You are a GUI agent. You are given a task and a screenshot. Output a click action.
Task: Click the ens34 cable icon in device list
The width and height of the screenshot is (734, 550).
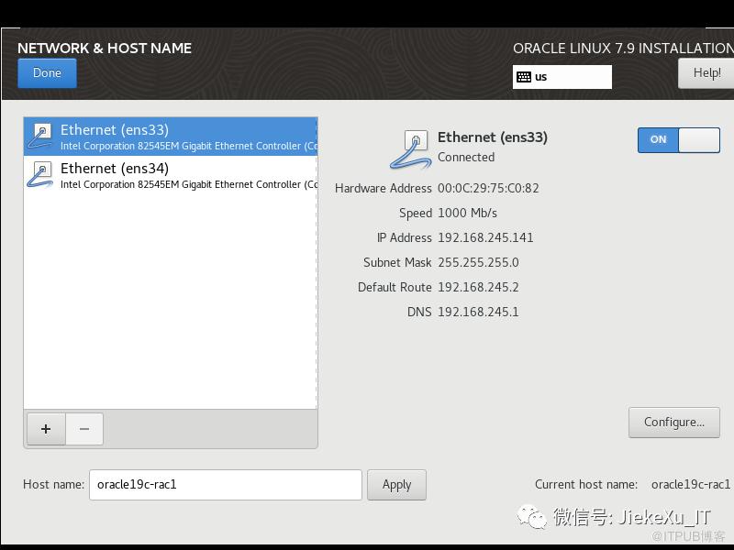(x=40, y=175)
